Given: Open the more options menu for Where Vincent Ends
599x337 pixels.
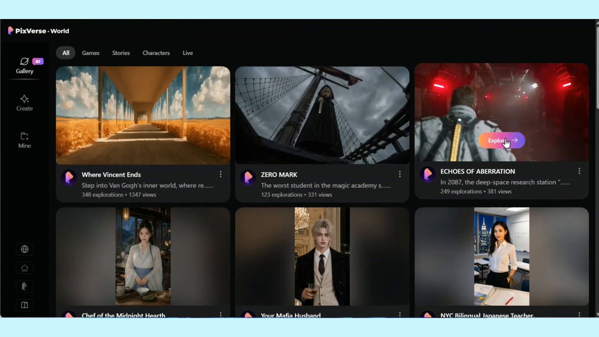Looking at the screenshot, I should [221, 174].
